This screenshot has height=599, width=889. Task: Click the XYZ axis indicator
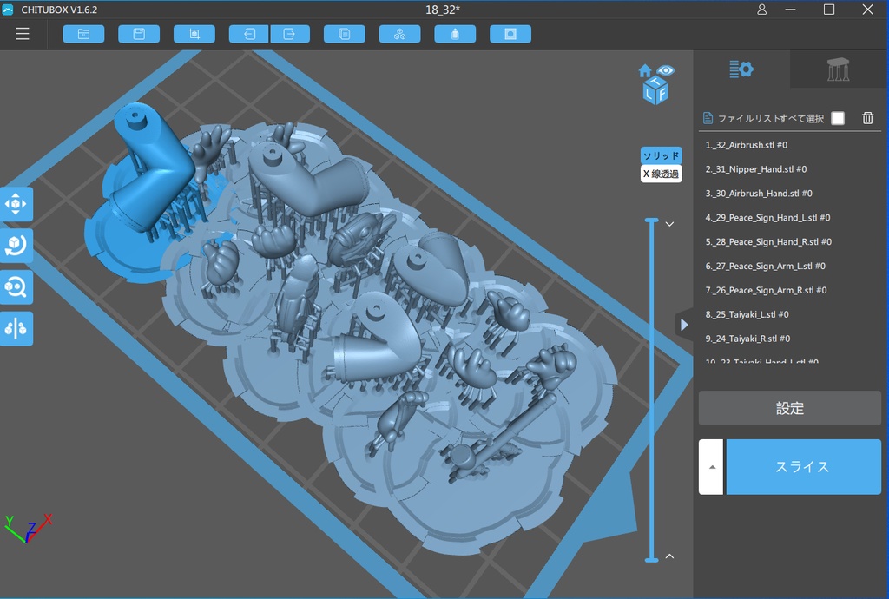click(x=29, y=528)
